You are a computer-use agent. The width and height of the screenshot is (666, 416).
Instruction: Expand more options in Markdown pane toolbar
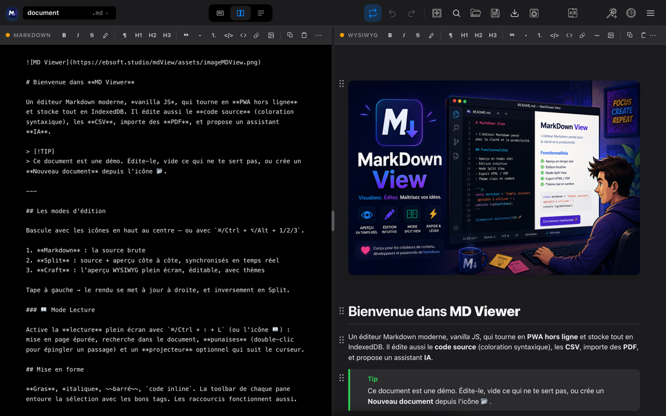coord(319,35)
